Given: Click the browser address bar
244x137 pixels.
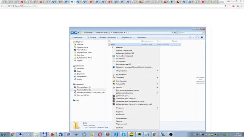Looking at the screenshot, I should tap(118, 6).
